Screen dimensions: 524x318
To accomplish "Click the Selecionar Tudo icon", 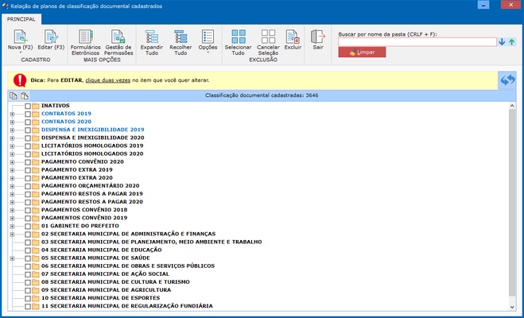I will 238,37.
